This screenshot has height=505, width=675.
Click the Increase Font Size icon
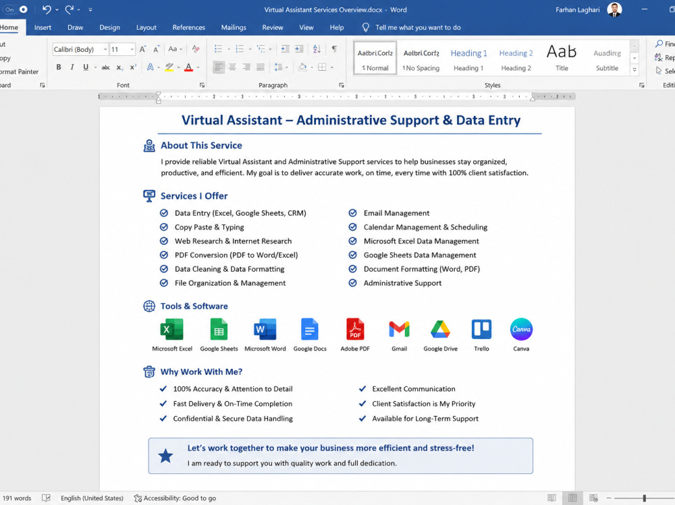click(x=142, y=49)
